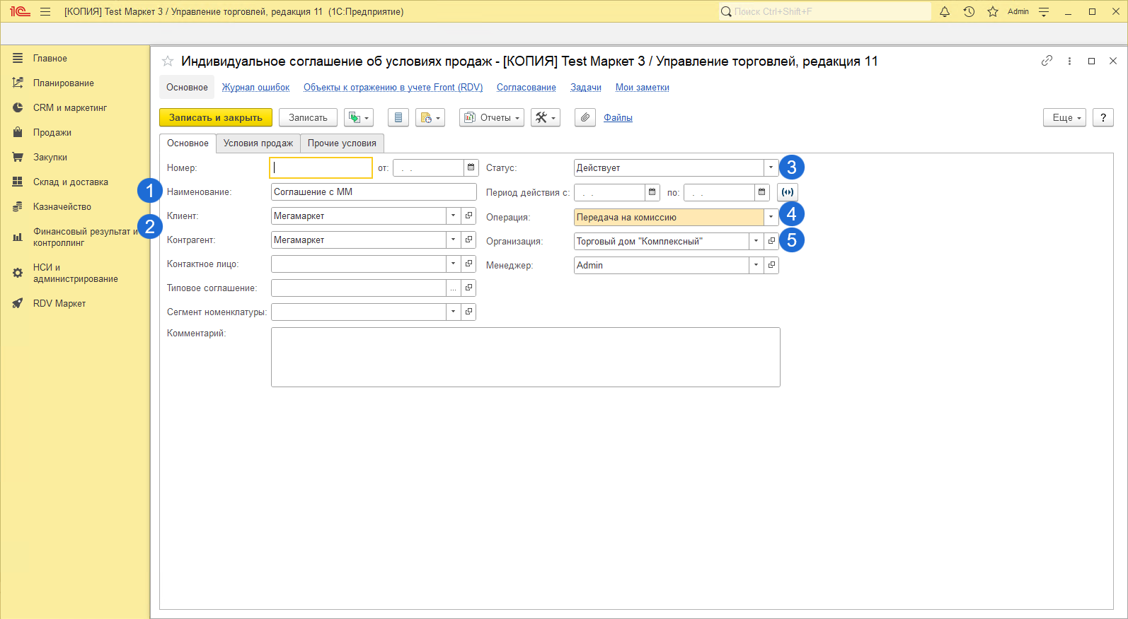The width and height of the screenshot is (1128, 619).
Task: Expand the Сегмент номенклатуры dropdown
Action: point(453,312)
